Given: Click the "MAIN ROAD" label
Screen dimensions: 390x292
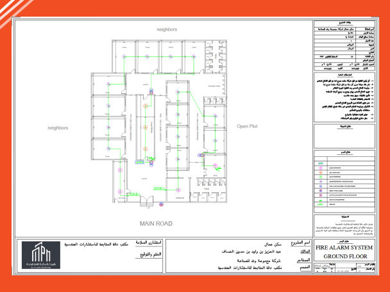Looking at the screenshot, I should [x=156, y=223].
